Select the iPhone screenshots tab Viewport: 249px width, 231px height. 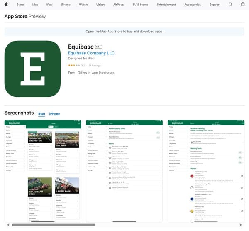pyautogui.click(x=54, y=114)
